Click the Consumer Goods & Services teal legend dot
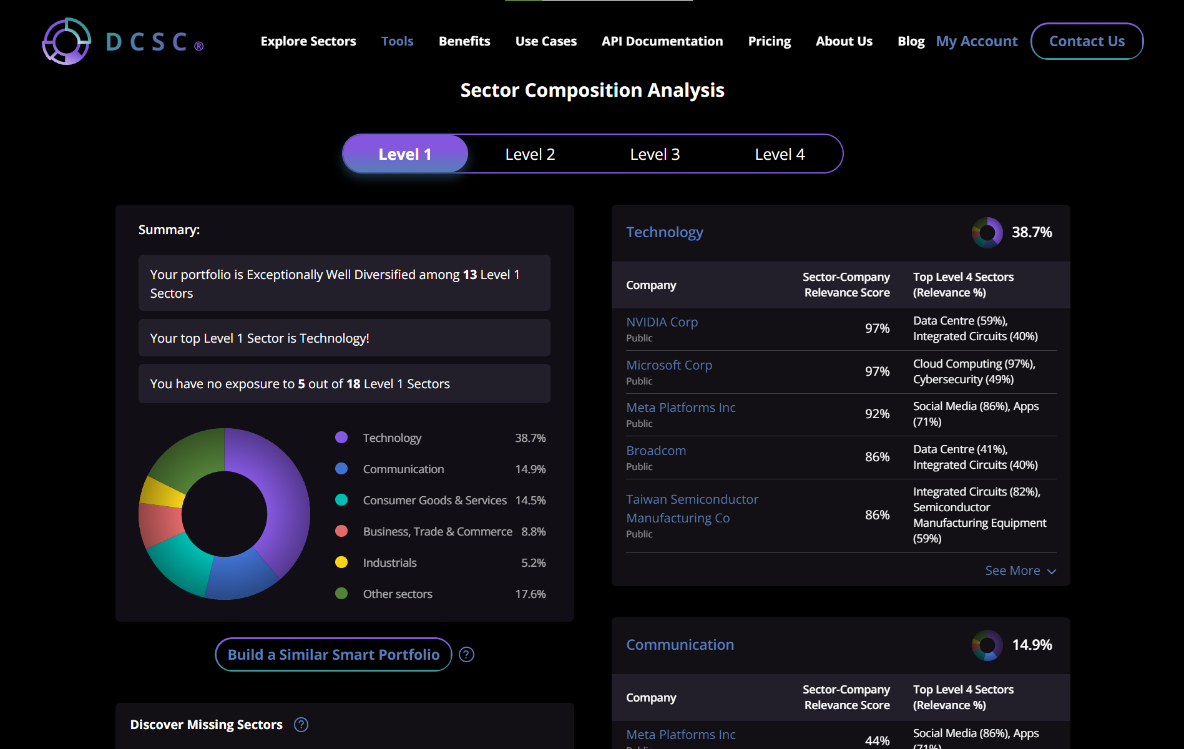This screenshot has height=749, width=1184. [x=341, y=500]
